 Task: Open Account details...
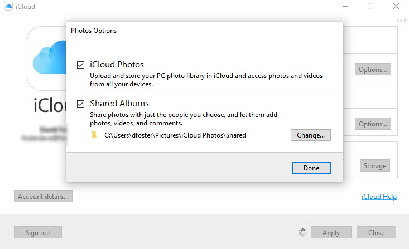pyautogui.click(x=43, y=196)
